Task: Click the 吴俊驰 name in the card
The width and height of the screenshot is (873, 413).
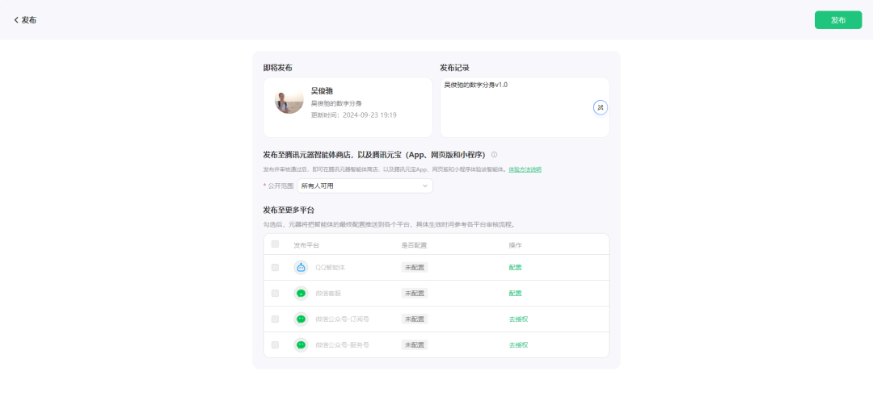Action: pyautogui.click(x=322, y=90)
